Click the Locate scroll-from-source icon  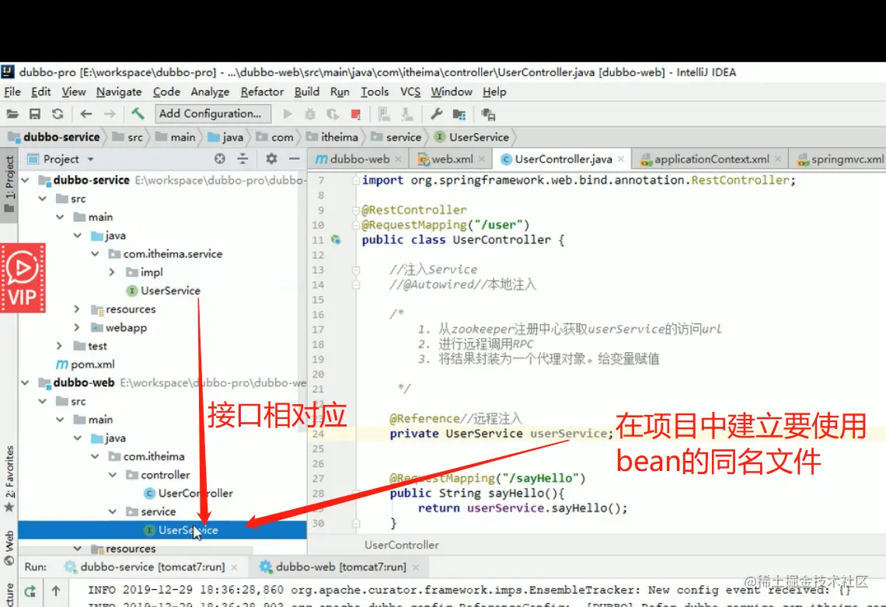pyautogui.click(x=220, y=159)
